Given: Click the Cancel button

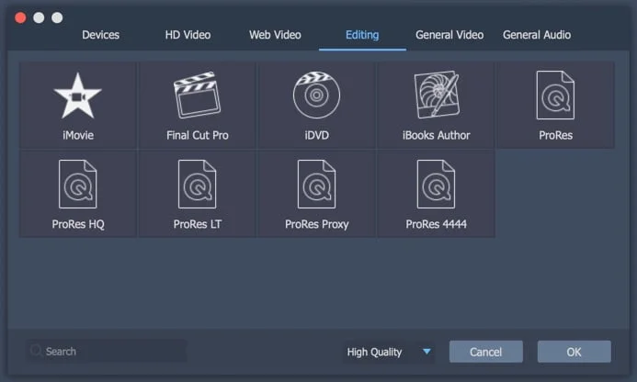Looking at the screenshot, I should click(486, 352).
